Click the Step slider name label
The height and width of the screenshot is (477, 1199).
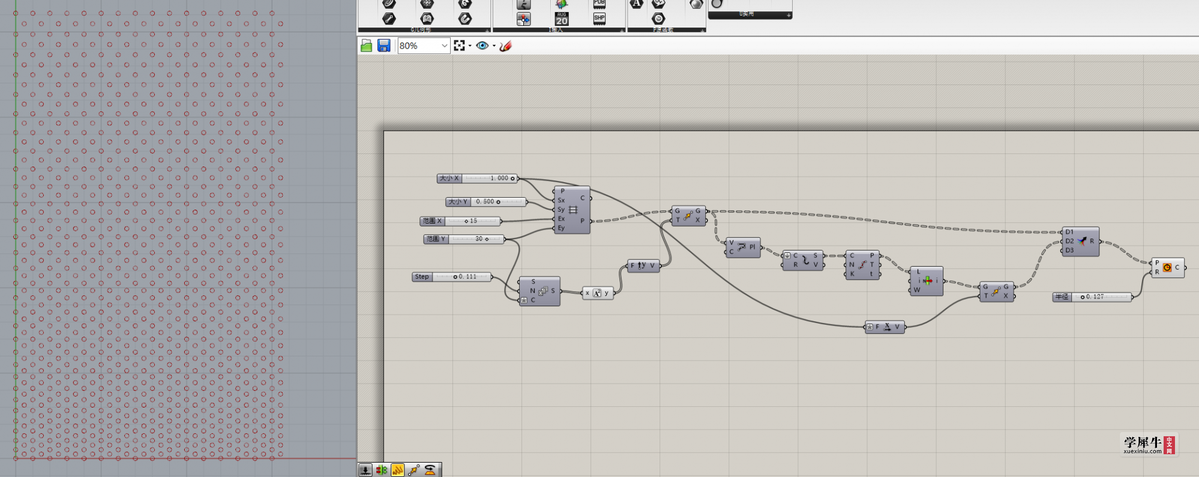click(422, 277)
